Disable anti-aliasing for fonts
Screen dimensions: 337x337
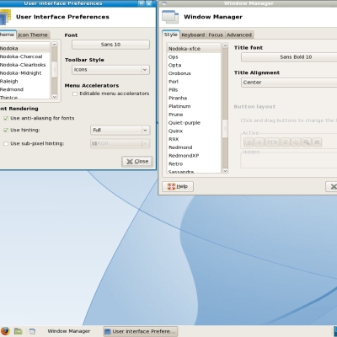point(6,119)
